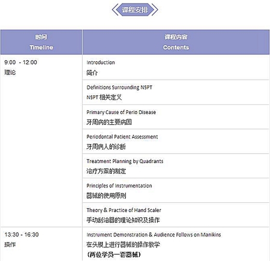270x261 pixels.
Task: Click the 13:30 - 16:30 time slot
Action: point(22,235)
